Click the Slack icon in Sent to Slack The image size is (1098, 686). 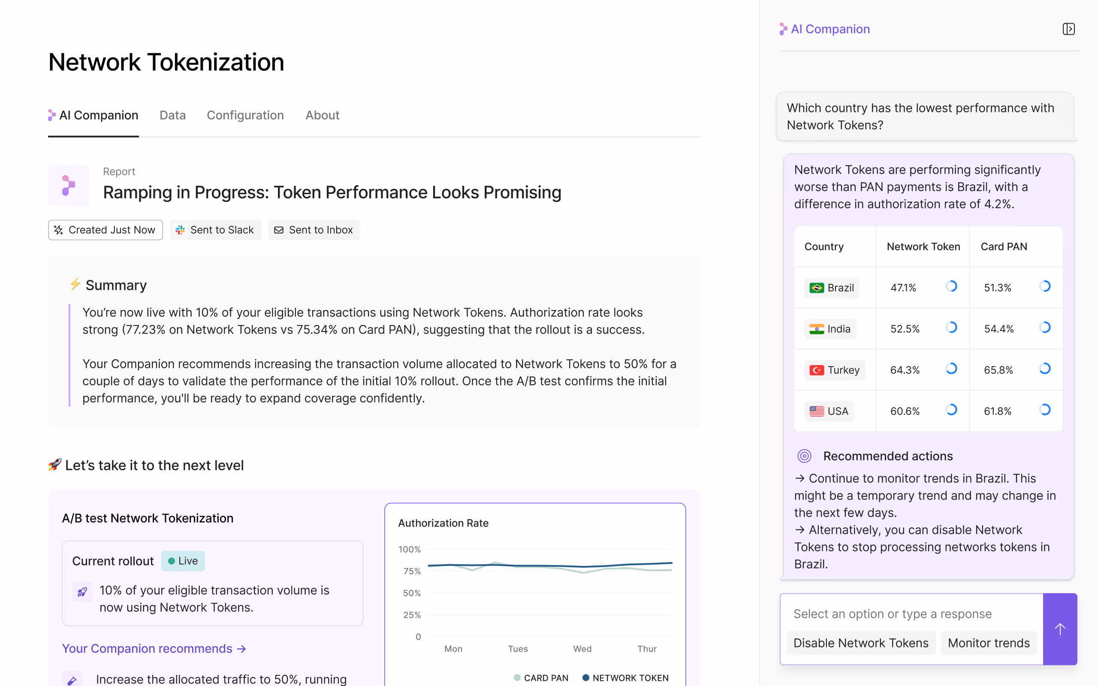click(180, 230)
